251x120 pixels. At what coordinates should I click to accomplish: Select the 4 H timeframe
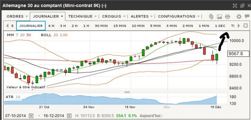click(x=51, y=26)
